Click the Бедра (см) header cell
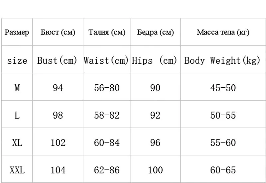 point(155,32)
